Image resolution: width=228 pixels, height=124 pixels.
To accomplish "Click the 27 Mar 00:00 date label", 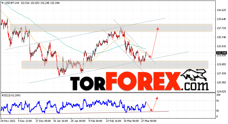I will click(149, 121).
